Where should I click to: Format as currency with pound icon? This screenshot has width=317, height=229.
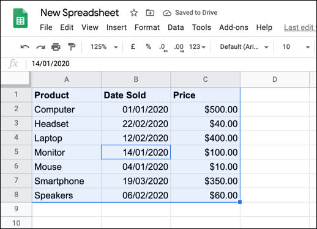pos(133,46)
